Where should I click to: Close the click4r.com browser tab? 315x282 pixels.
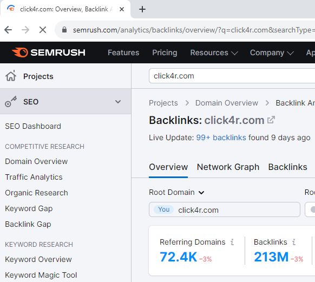(122, 9)
